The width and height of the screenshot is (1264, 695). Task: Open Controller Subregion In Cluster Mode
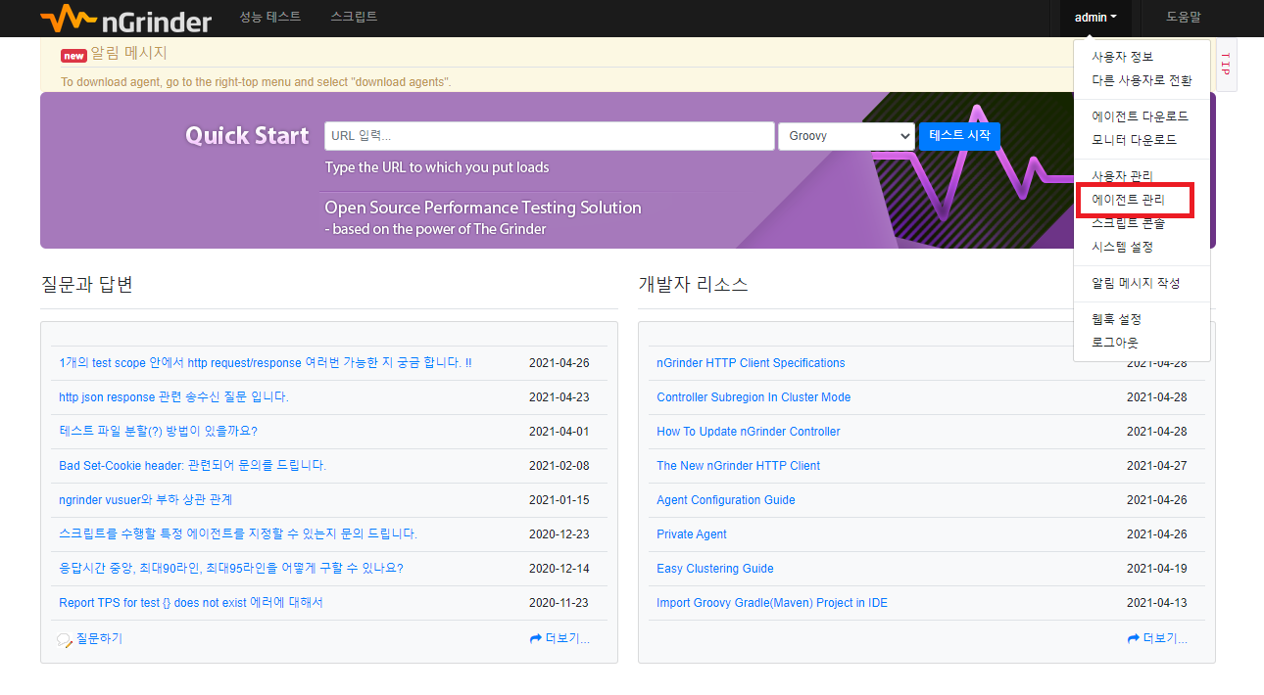[x=754, y=397]
